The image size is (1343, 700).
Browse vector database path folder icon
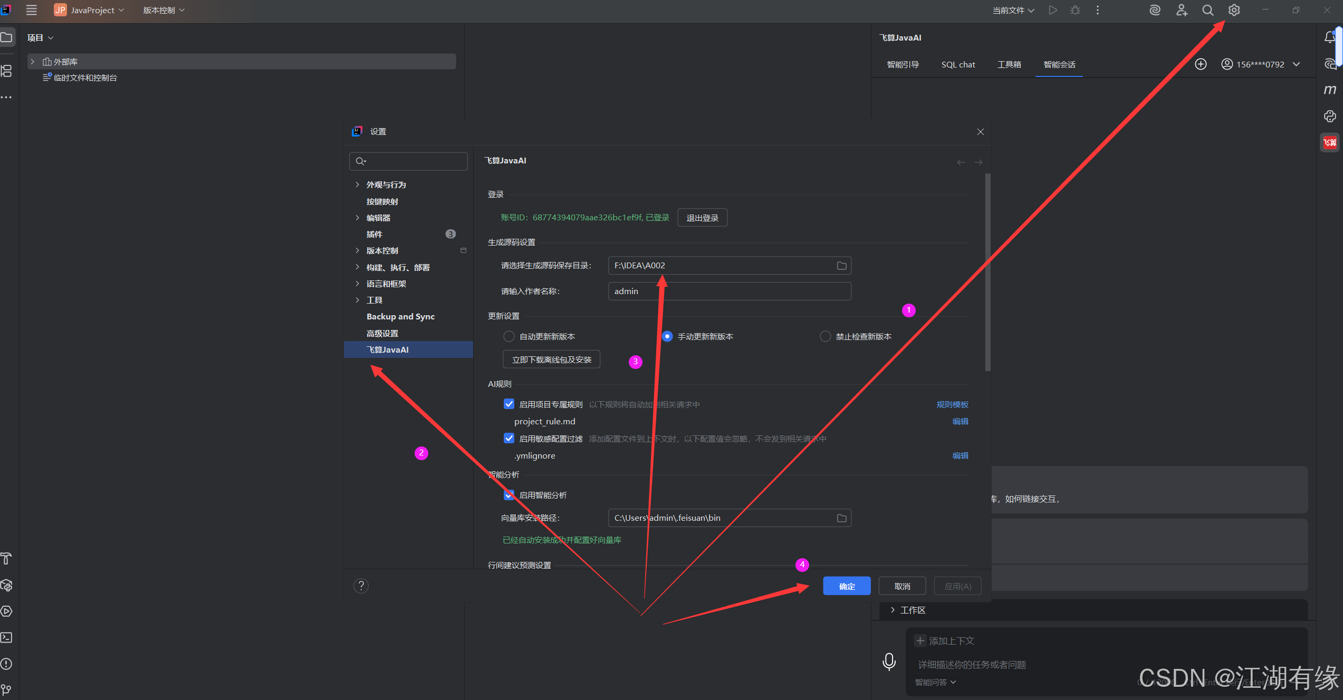pyautogui.click(x=841, y=518)
